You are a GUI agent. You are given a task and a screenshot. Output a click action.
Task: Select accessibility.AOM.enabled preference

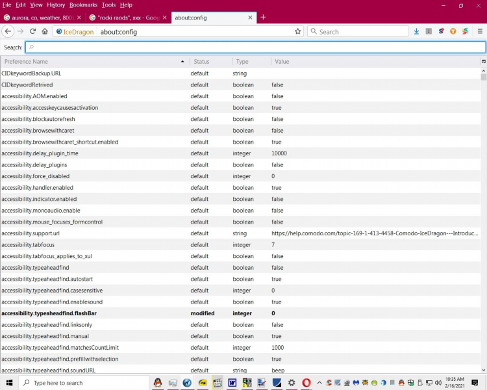pos(240,96)
